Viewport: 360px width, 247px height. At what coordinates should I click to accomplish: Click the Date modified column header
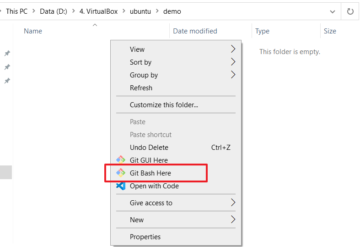coord(195,31)
